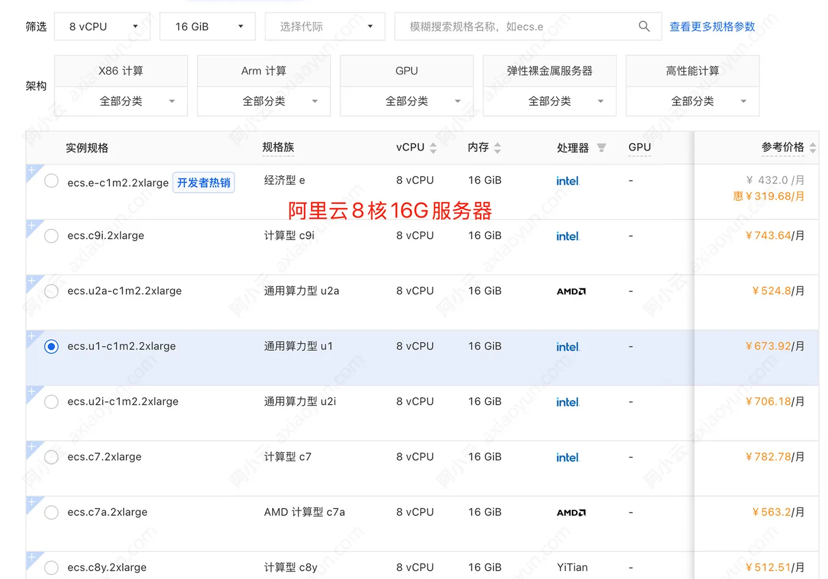This screenshot has width=828, height=579.
Task: Click AMD 计算型 c7a family cell
Action: tap(305, 512)
